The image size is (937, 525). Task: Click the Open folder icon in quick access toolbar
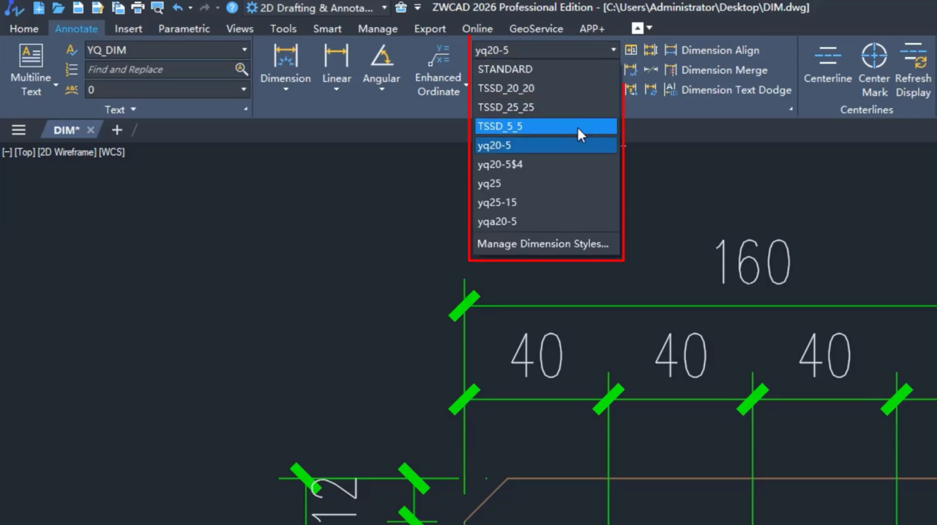coord(59,8)
